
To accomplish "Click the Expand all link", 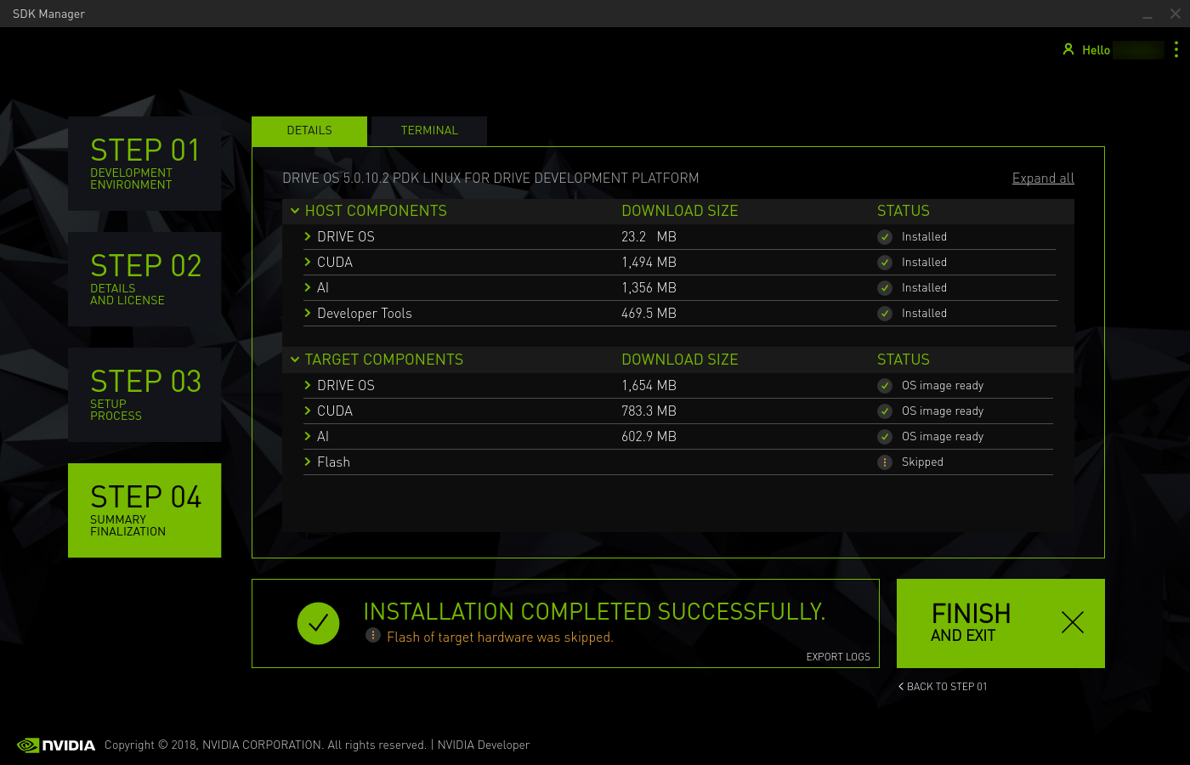I will (x=1043, y=178).
